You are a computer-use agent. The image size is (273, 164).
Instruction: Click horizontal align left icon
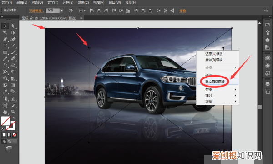pyautogui.click(x=91, y=10)
